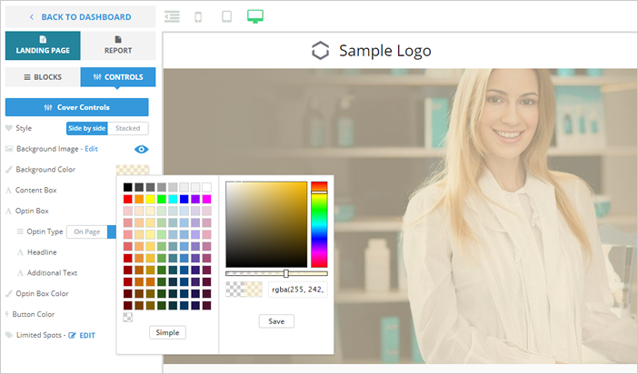Screen dimensions: 638x374
Task: Switch to mobile phone preview icon
Action: pos(198,16)
